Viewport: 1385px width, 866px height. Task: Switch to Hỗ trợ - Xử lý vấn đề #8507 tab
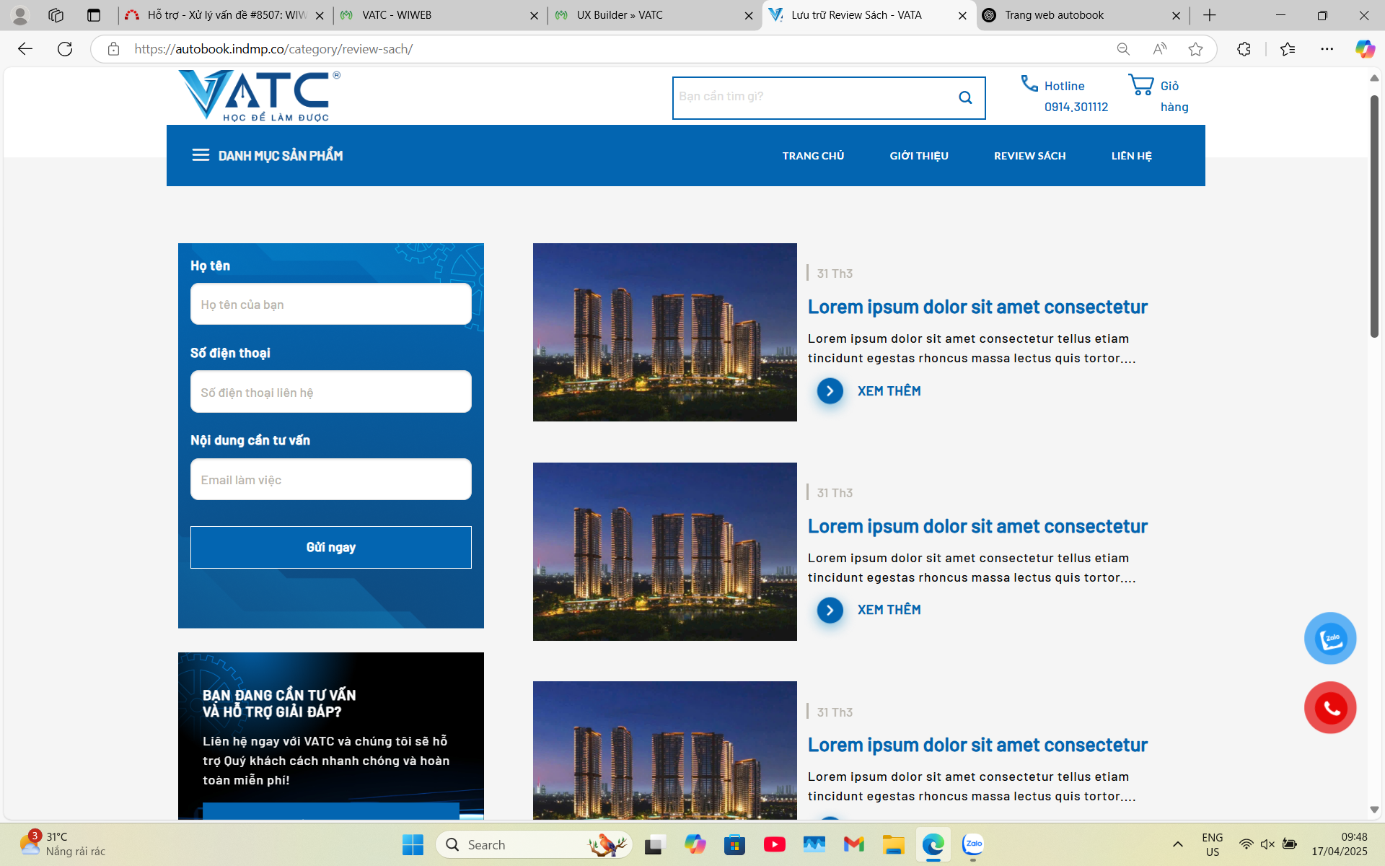coord(225,15)
